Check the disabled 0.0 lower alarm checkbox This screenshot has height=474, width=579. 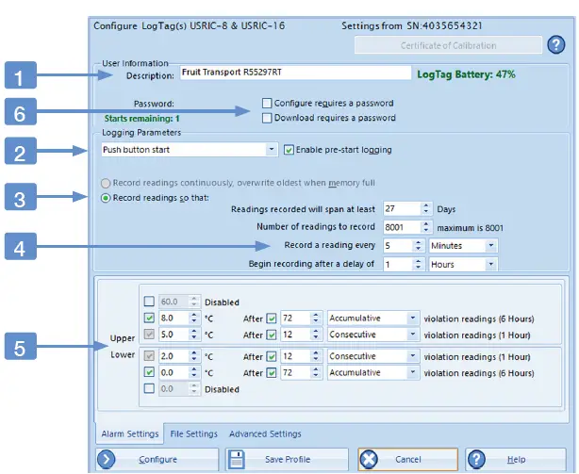pos(149,388)
